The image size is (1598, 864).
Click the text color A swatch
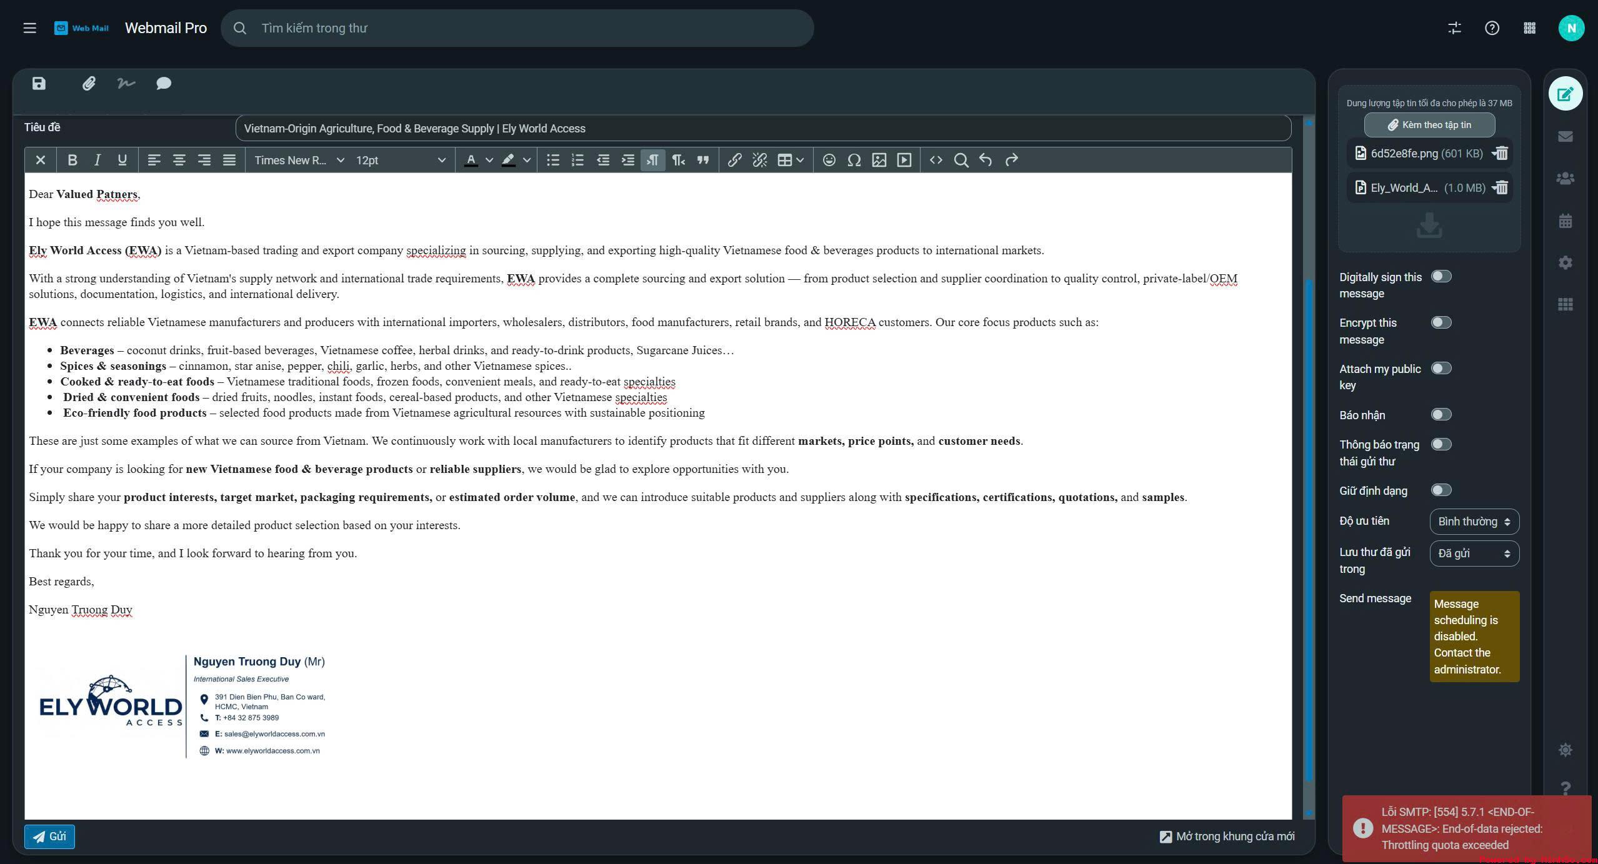point(471,160)
